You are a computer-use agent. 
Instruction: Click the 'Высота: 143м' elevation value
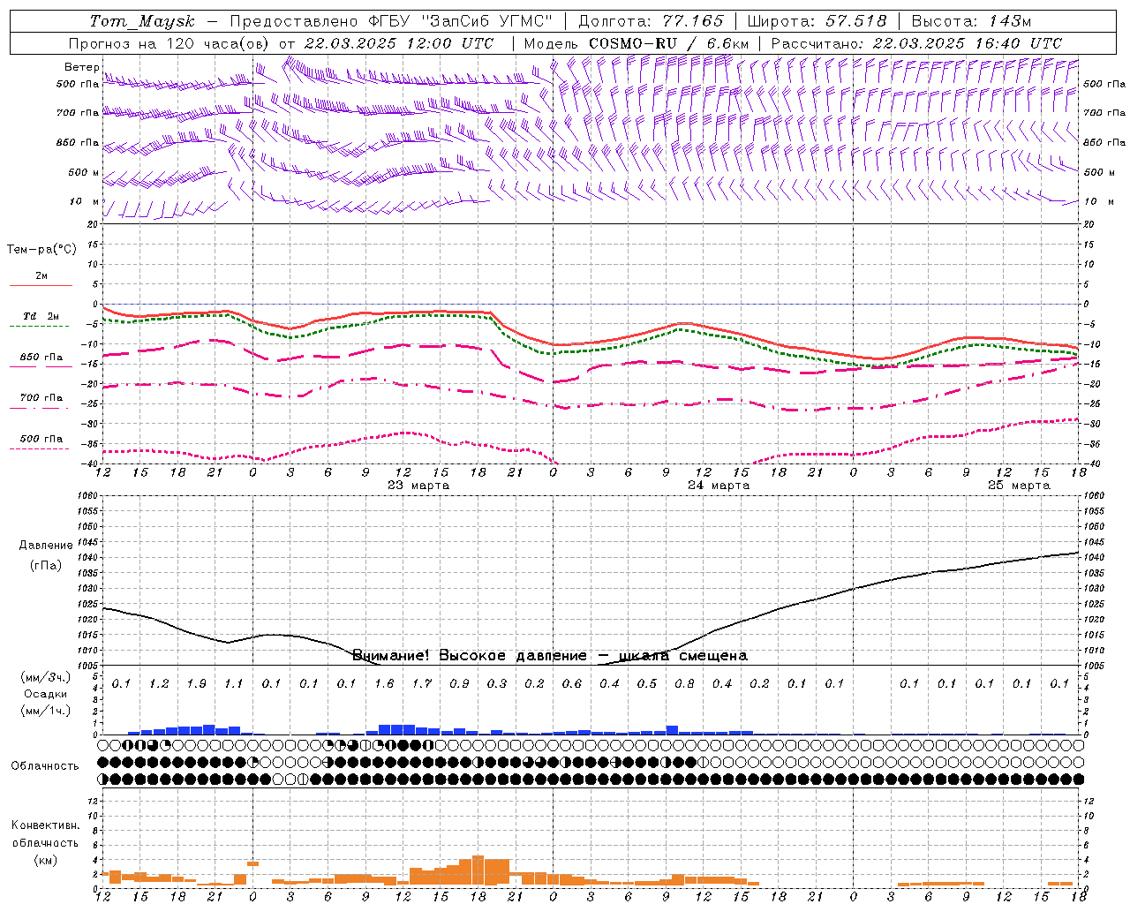pos(972,21)
